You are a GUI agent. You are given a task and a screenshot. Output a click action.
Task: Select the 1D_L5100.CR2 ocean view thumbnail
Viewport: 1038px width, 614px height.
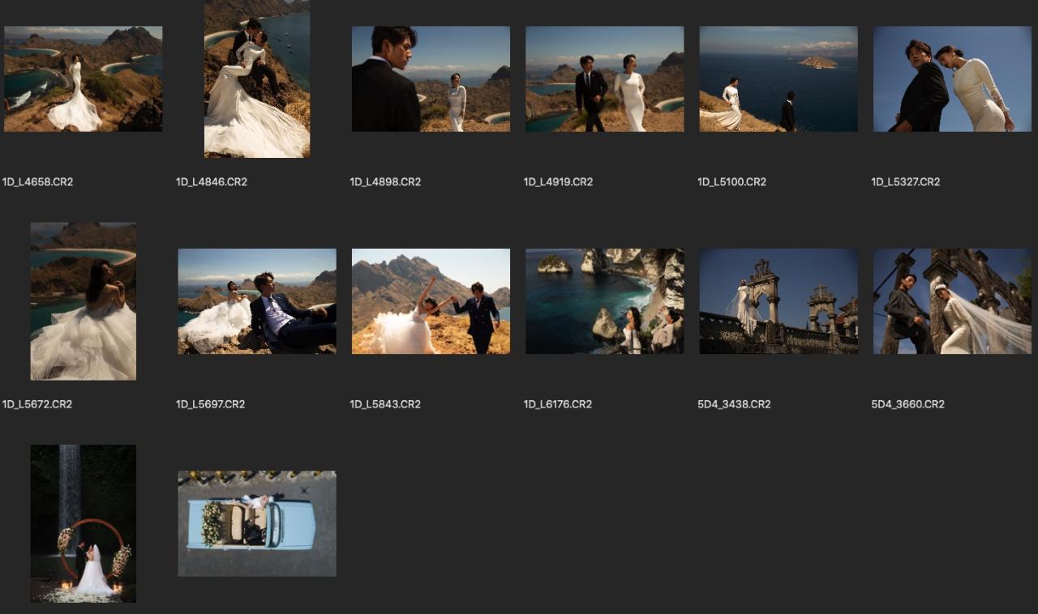[778, 79]
